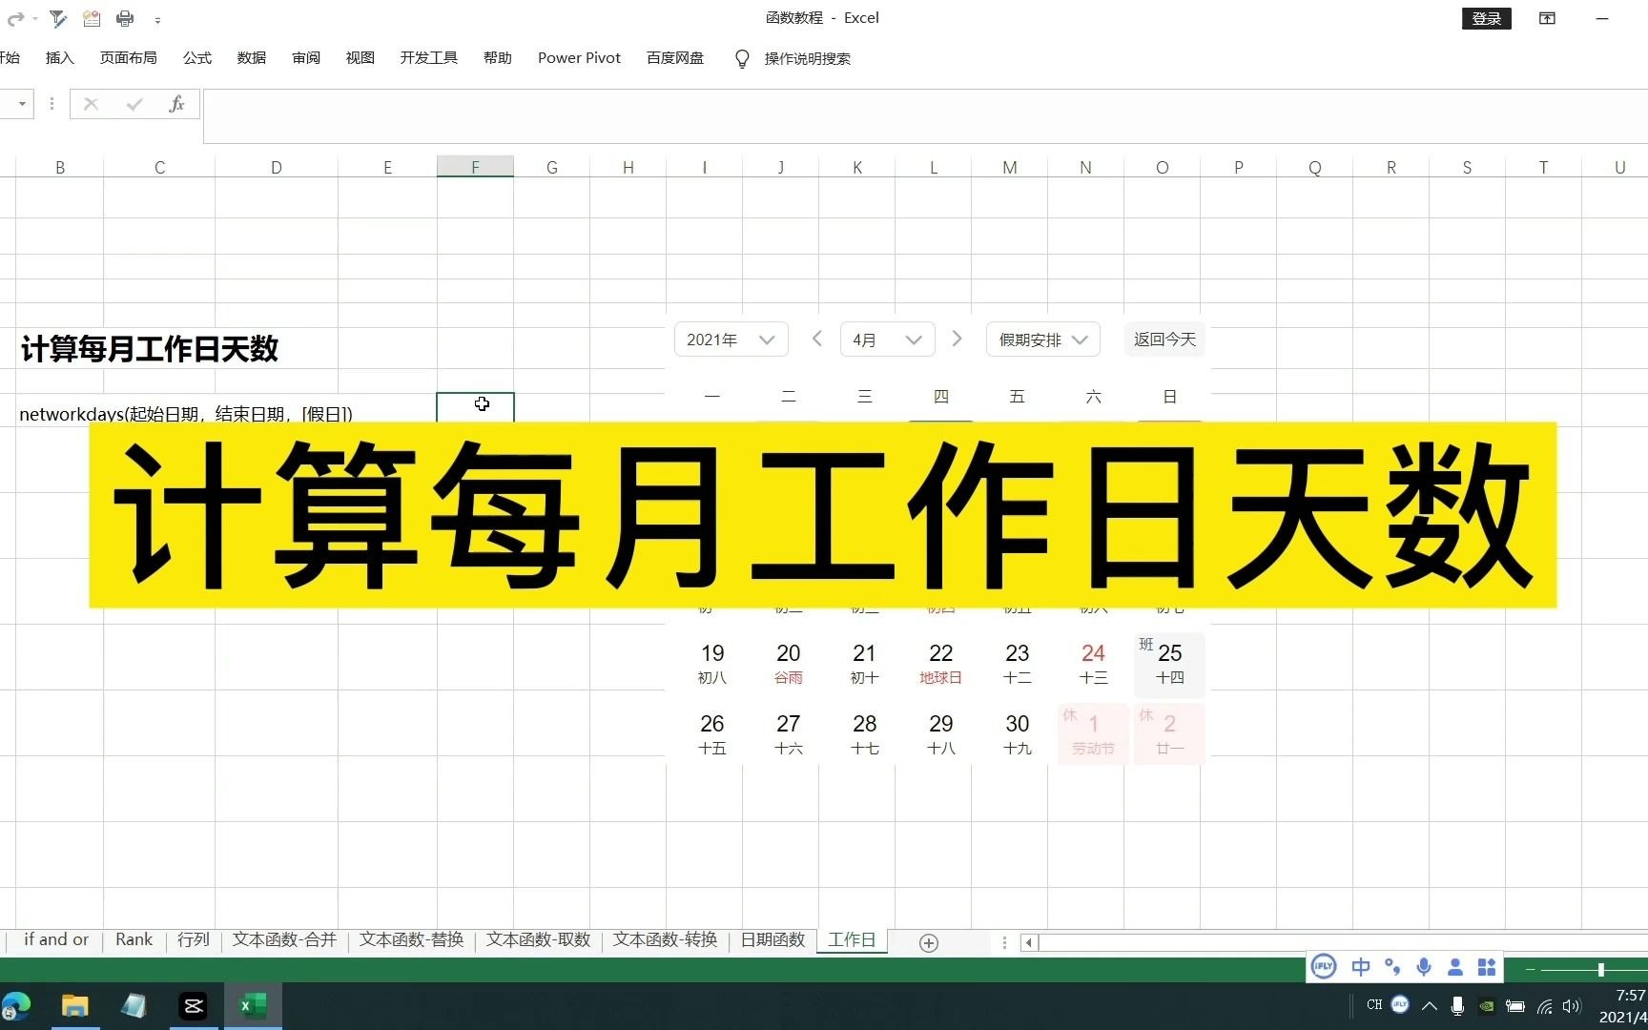Screen dimensions: 1648x1030
Task: Click the filter-with-pencil icon in the quick access toolbar
Action: pos(58,18)
